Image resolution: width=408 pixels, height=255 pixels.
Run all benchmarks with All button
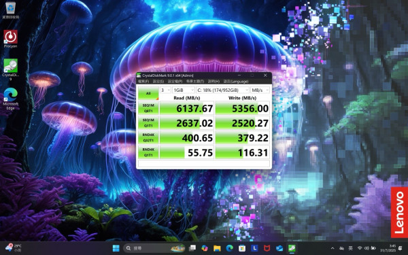pos(148,93)
